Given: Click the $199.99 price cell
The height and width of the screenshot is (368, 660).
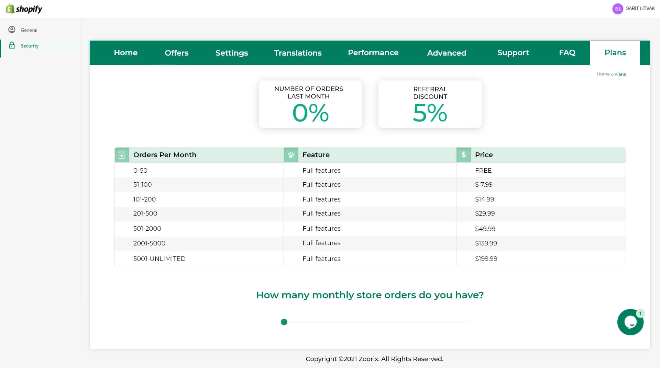Looking at the screenshot, I should (541, 258).
